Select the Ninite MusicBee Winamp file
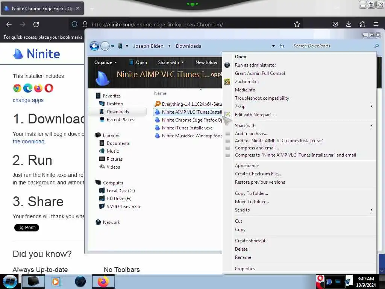This screenshot has height=289, width=385. point(188,135)
